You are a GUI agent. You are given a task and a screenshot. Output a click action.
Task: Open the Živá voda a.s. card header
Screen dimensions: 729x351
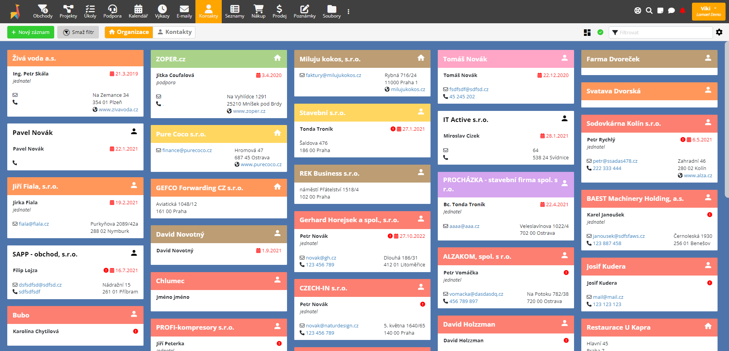[75, 58]
